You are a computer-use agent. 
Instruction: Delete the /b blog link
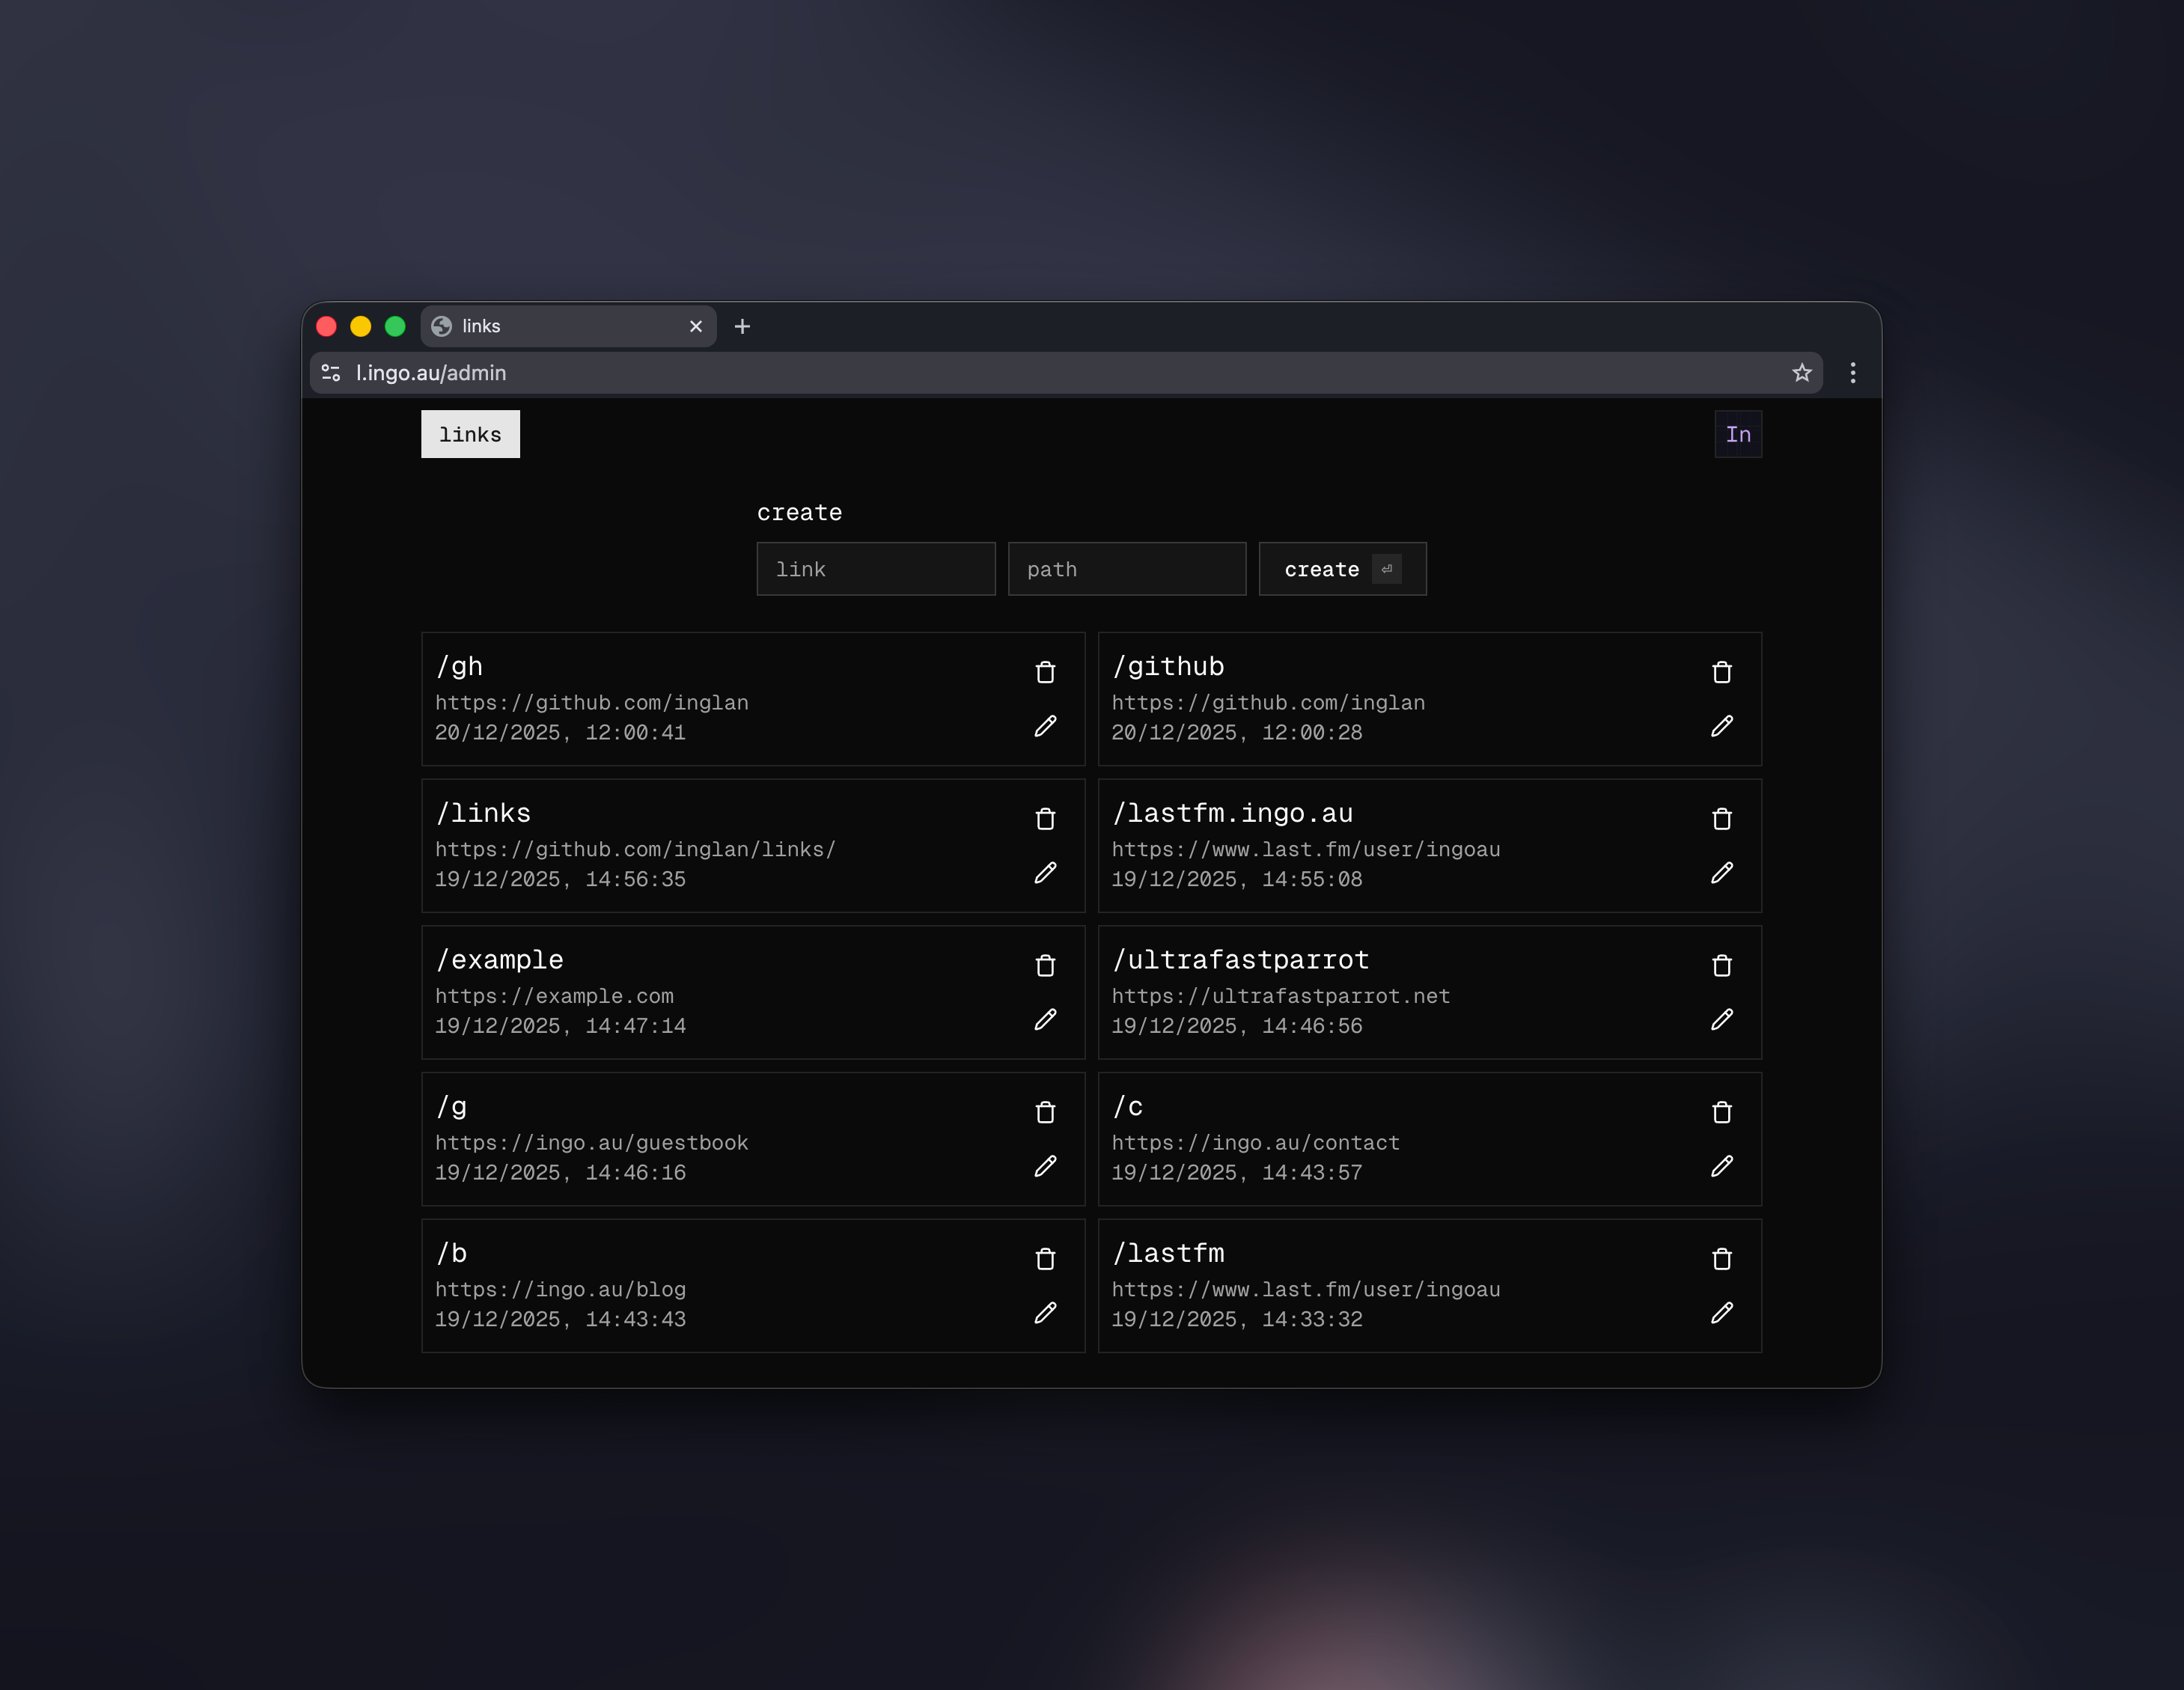click(1045, 1259)
